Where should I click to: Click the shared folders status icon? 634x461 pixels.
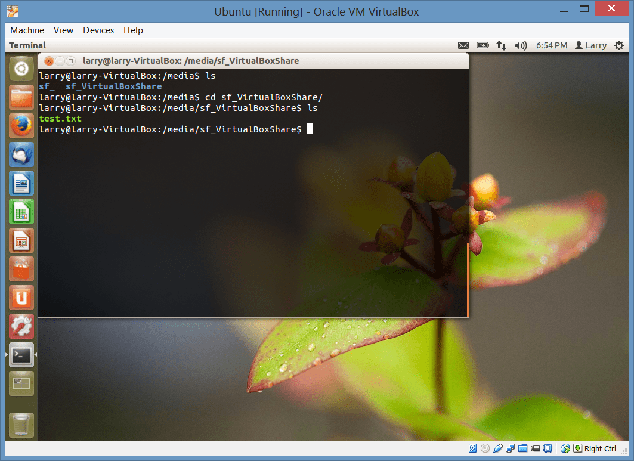pyautogui.click(x=523, y=448)
